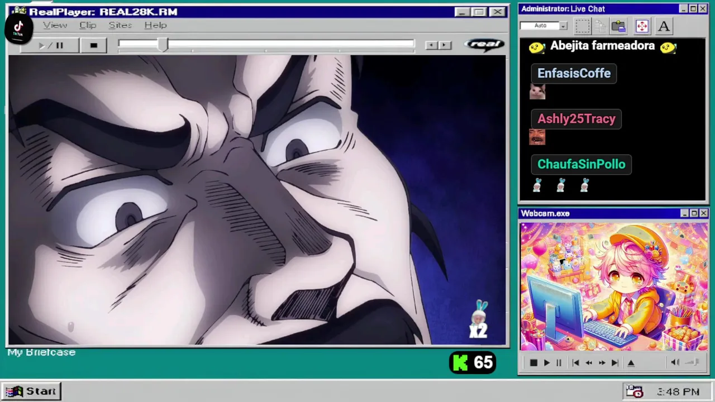The width and height of the screenshot is (715, 402).
Task: Click the folder briefcase icon in Live Chat
Action: (x=618, y=26)
